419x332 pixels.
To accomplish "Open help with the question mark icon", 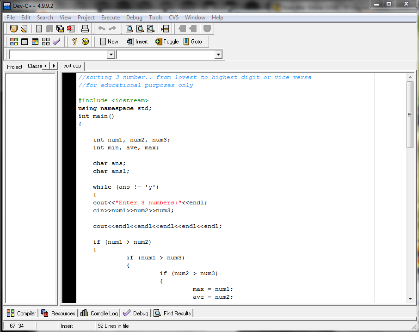I will (x=74, y=42).
